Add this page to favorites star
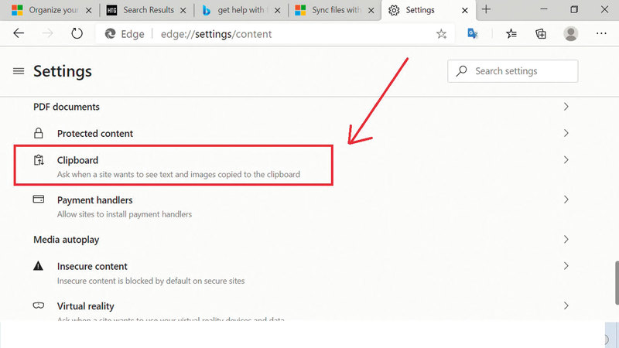Screen dimensions: 619x348 pos(441,34)
